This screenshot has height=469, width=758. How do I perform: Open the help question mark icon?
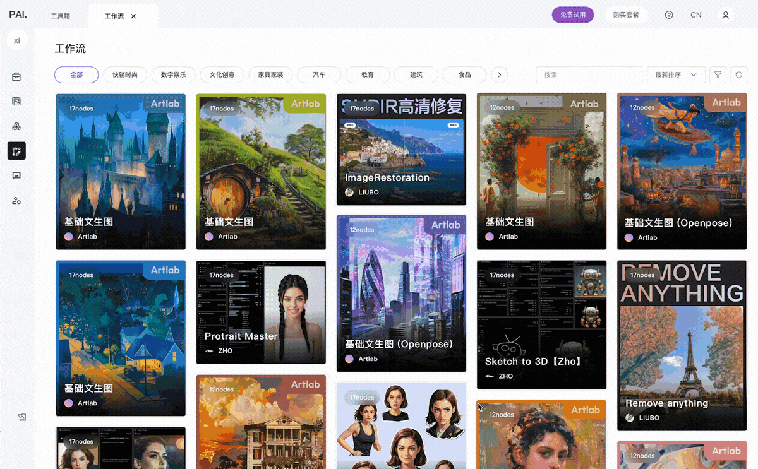669,15
